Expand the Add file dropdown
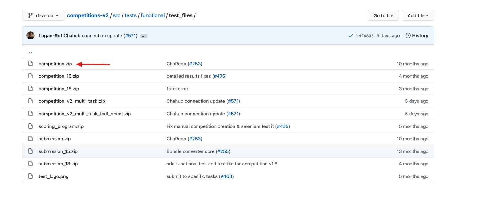The image size is (477, 199). coord(418,15)
